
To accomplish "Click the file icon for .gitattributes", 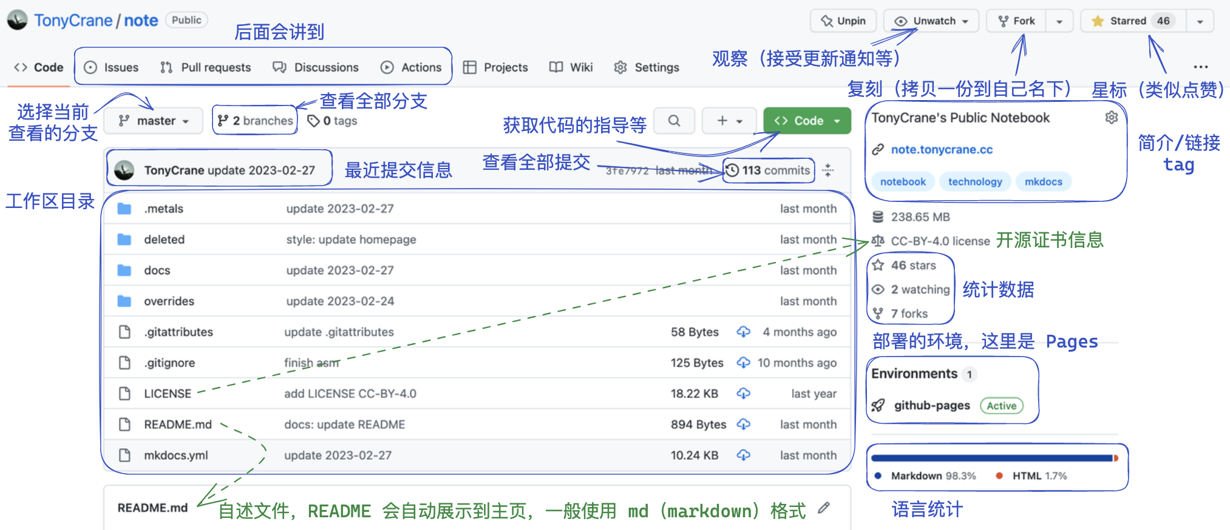I will point(124,332).
